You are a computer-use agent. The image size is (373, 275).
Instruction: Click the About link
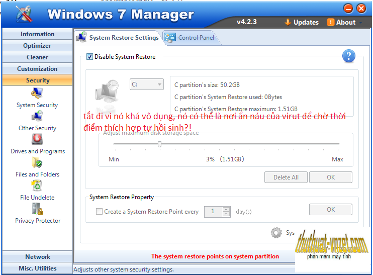346,22
